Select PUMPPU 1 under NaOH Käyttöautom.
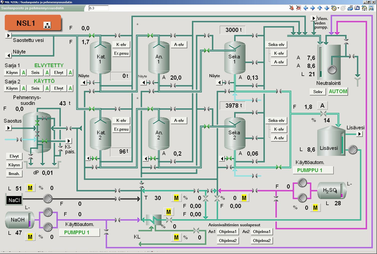Image resolution: width=377 pixels, height=254 pixels. (x=79, y=233)
